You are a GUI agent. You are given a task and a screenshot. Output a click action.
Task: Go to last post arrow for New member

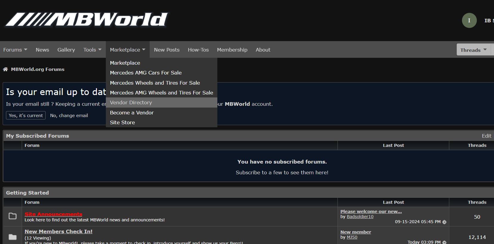tap(444, 242)
